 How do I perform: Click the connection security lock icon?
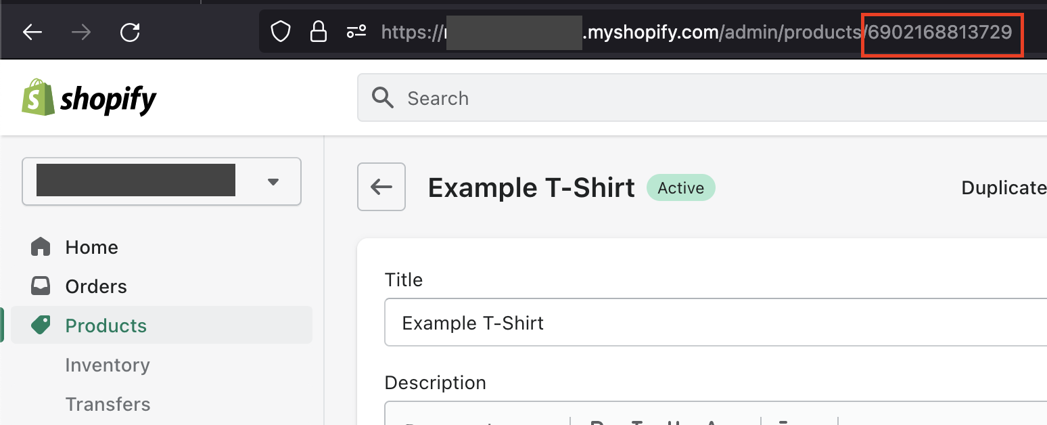click(318, 31)
